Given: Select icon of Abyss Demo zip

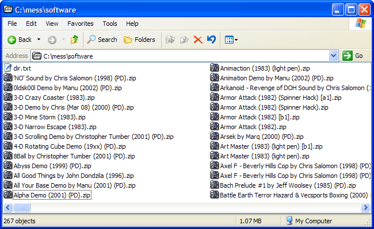Looking at the screenshot, I should pyautogui.click(x=8, y=165).
